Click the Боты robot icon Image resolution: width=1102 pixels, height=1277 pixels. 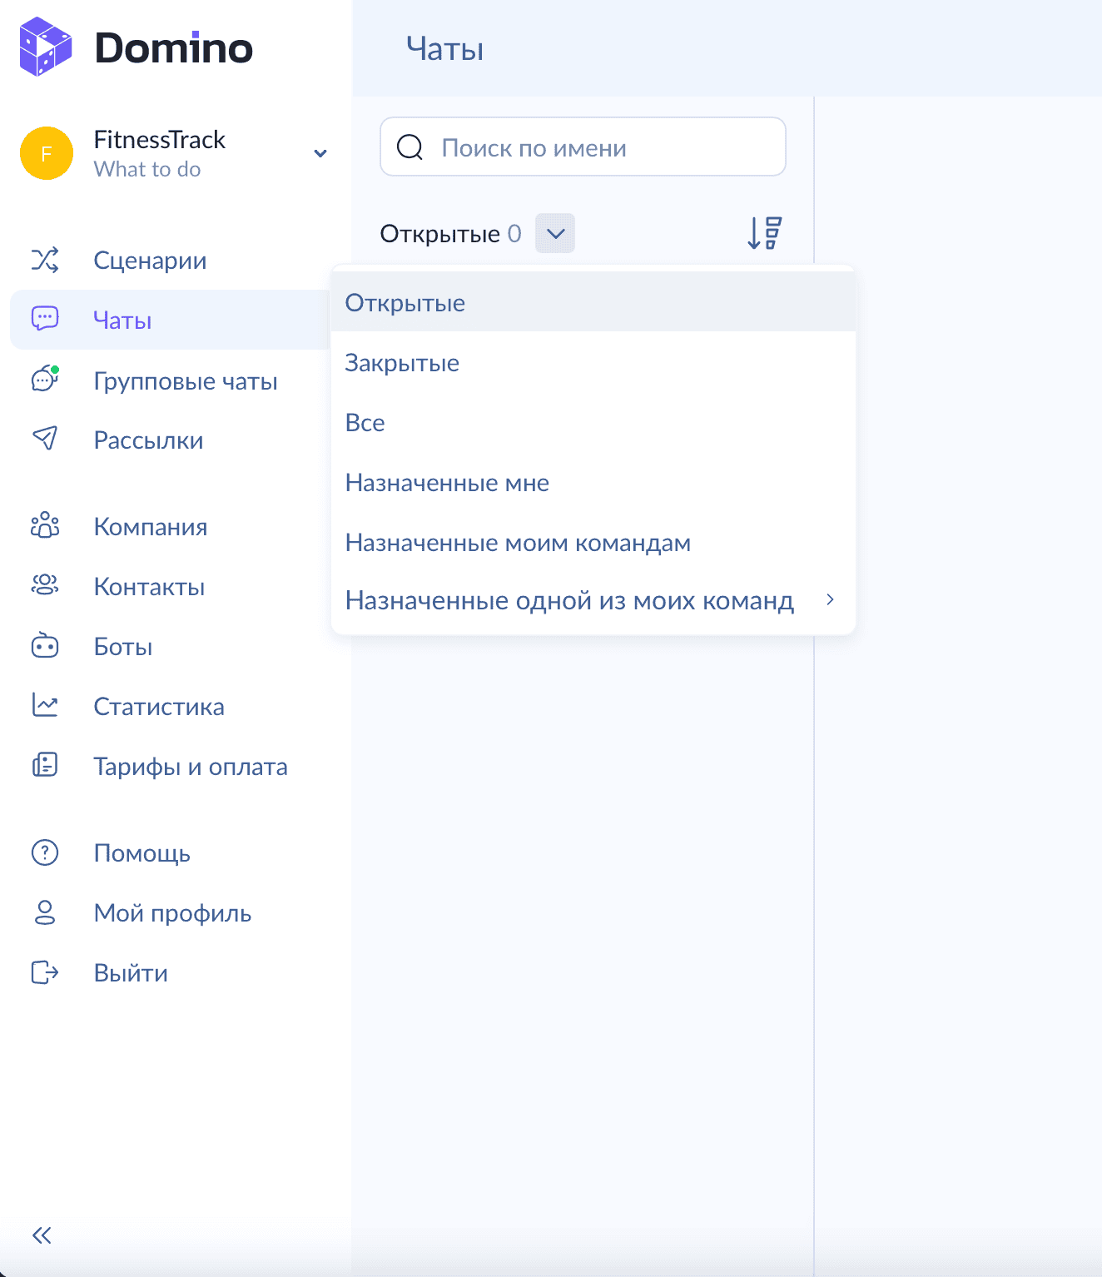(45, 645)
